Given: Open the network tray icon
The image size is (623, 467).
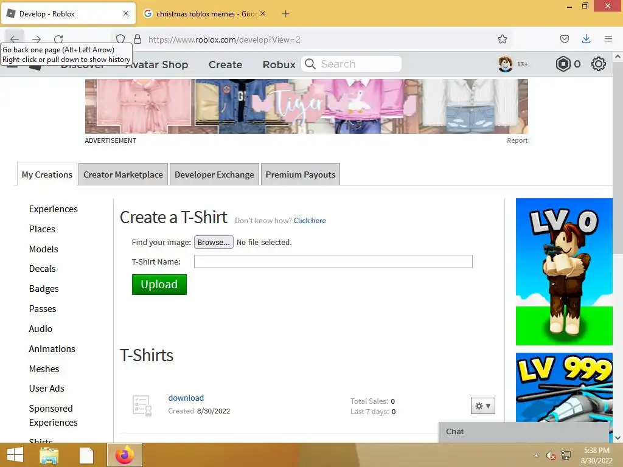Looking at the screenshot, I should pyautogui.click(x=566, y=455).
